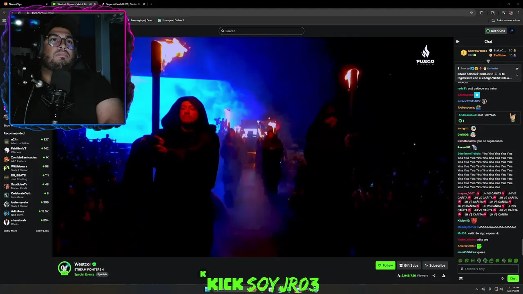Click the brayan_0607 chat username
The width and height of the screenshot is (523, 294).
[466, 193]
